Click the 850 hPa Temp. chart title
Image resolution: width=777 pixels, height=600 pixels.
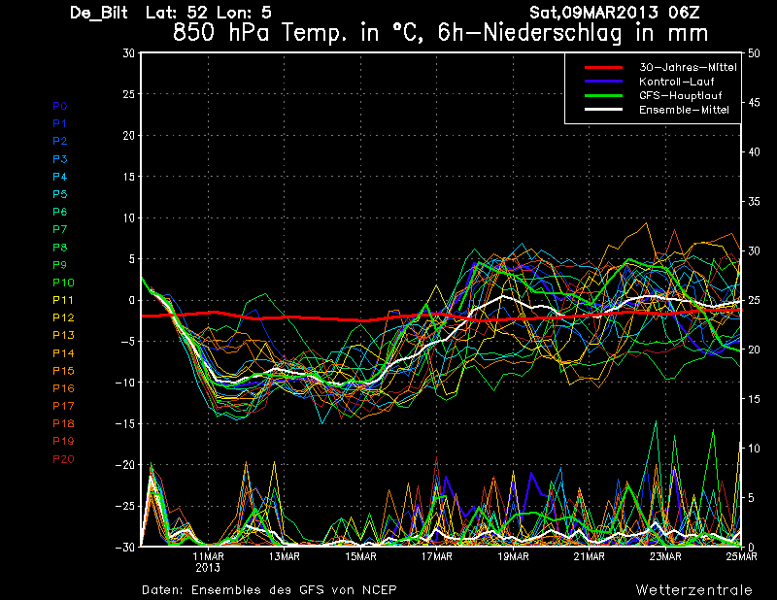pos(440,33)
